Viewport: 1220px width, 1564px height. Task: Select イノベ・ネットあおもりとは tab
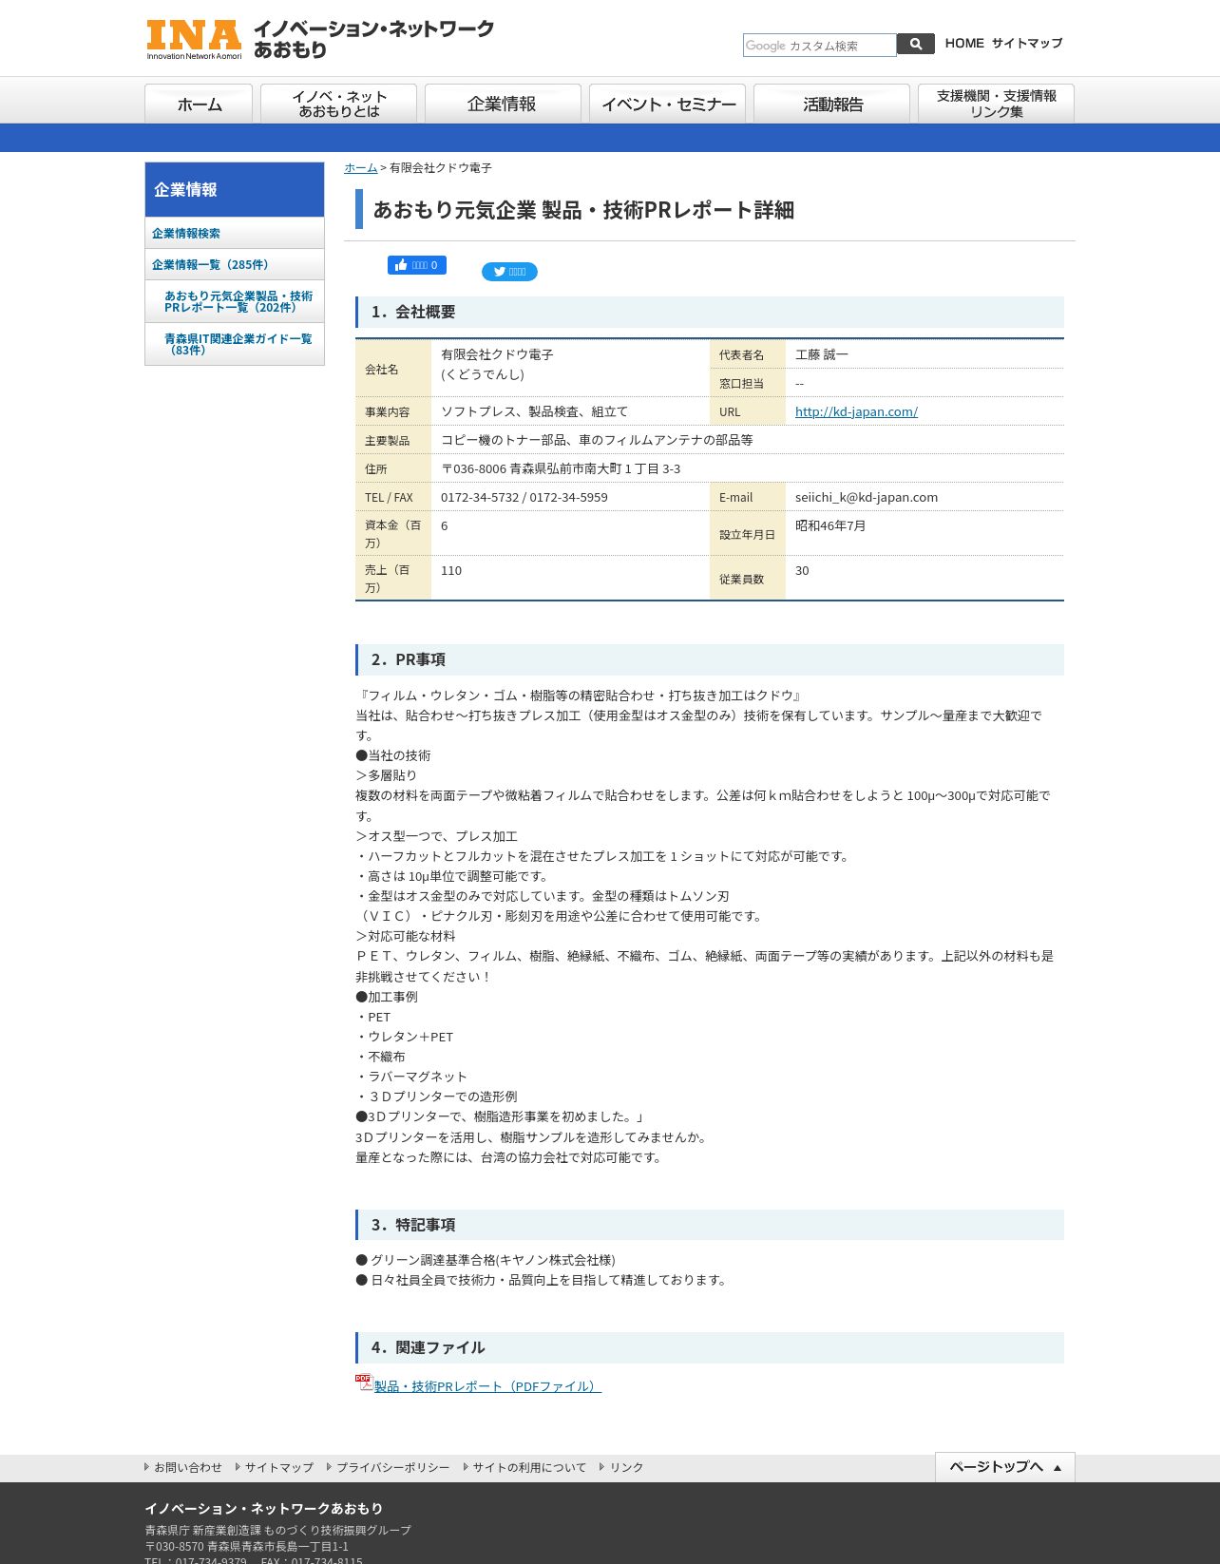coord(338,104)
